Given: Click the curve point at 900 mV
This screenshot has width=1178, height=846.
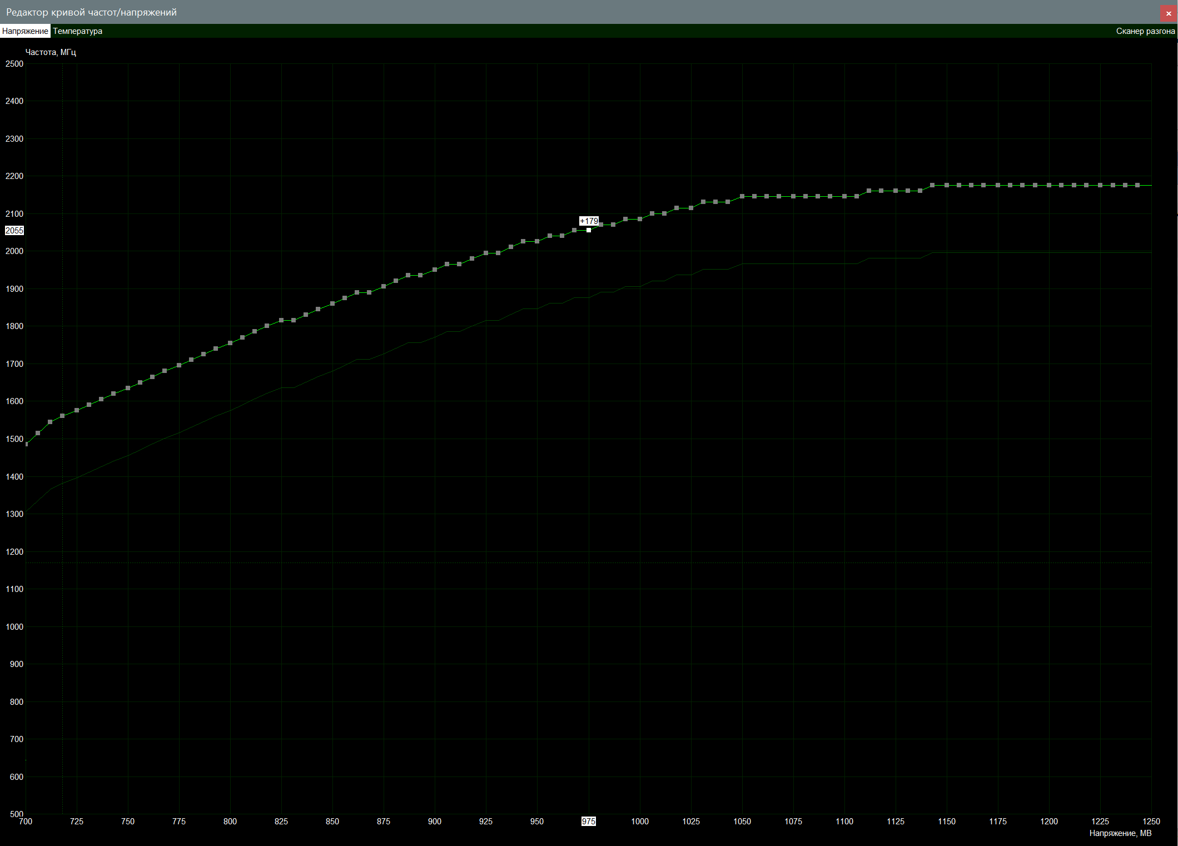Looking at the screenshot, I should coord(435,270).
